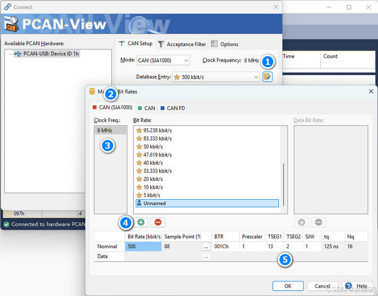Click the 097h cell in main window
Image resolution: width=378 pixels, height=296 pixels.
click(22, 213)
